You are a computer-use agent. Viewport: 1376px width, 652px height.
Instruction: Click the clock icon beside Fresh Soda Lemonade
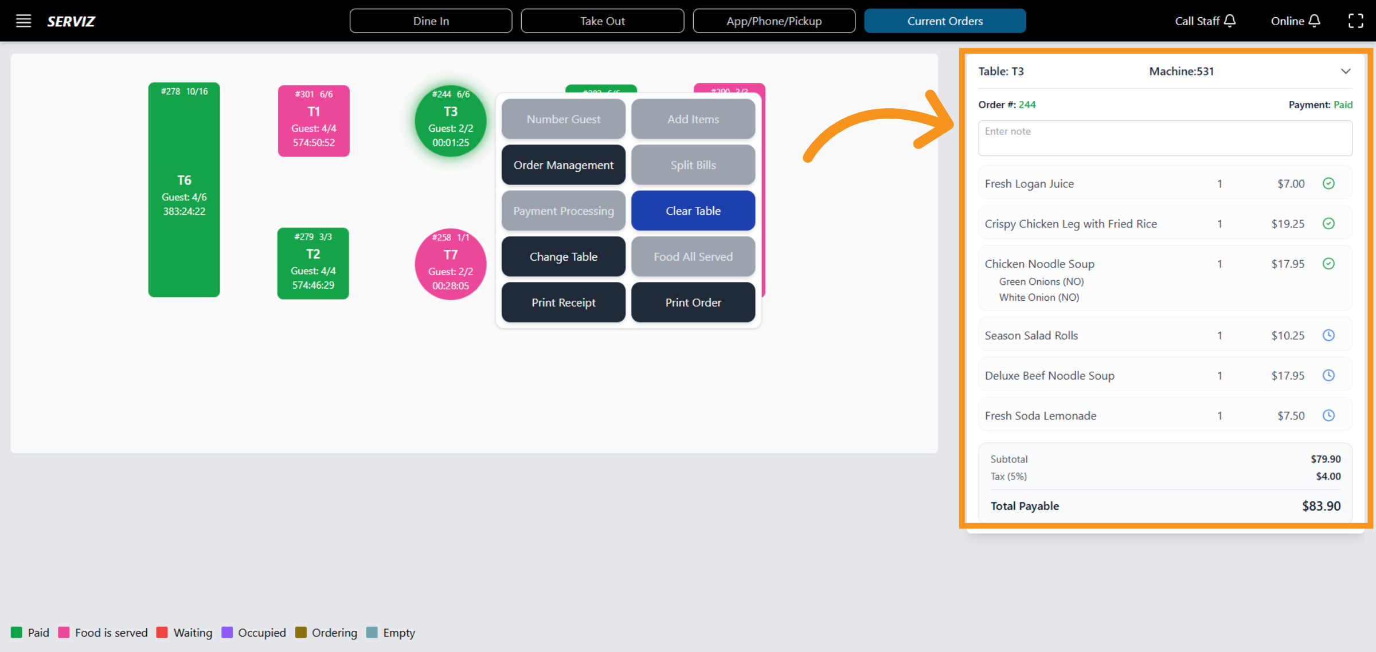[x=1329, y=415]
